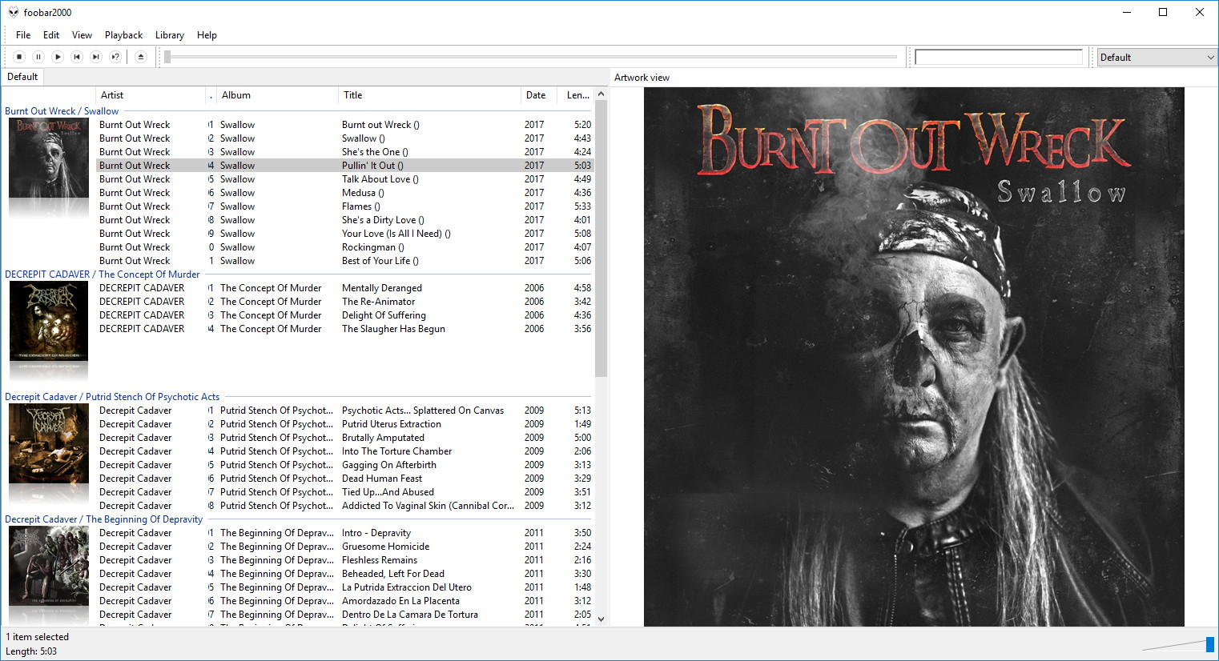The image size is (1219, 661).
Task: Select track 'Into The Torture Chamber'
Action: click(x=344, y=451)
